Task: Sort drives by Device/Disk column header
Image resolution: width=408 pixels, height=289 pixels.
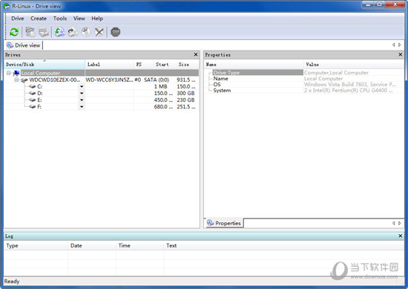Action: click(45, 65)
